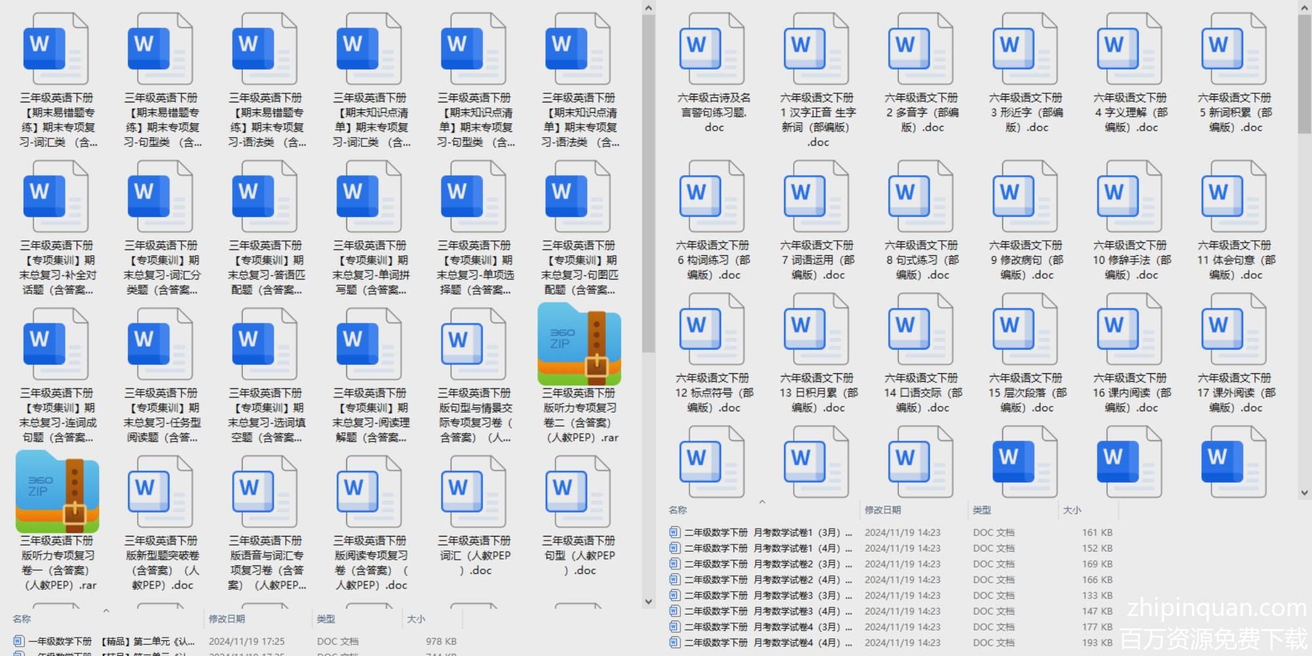
Task: Click the 六年级语文下册 17 课外阅读 document icon
Action: pyautogui.click(x=1233, y=329)
